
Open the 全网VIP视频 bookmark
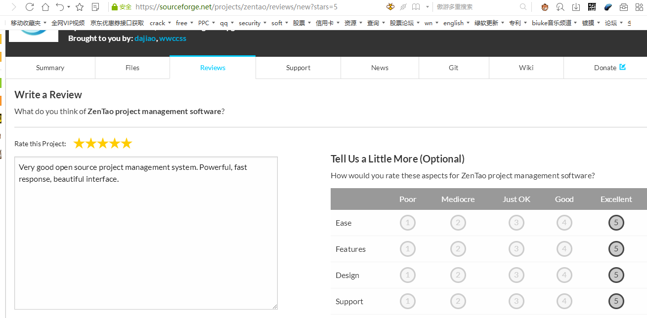tap(68, 23)
